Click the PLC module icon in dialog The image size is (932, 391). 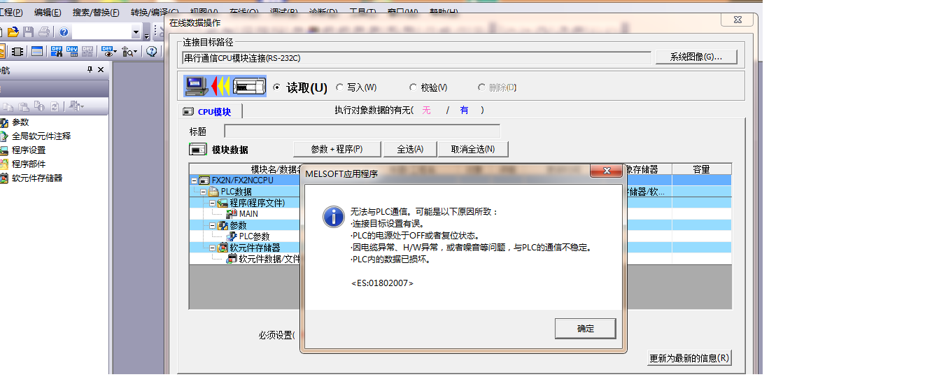pyautogui.click(x=250, y=87)
